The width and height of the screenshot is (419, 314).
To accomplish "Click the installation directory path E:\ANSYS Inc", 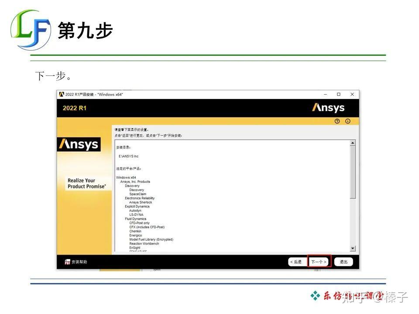I will pos(130,156).
